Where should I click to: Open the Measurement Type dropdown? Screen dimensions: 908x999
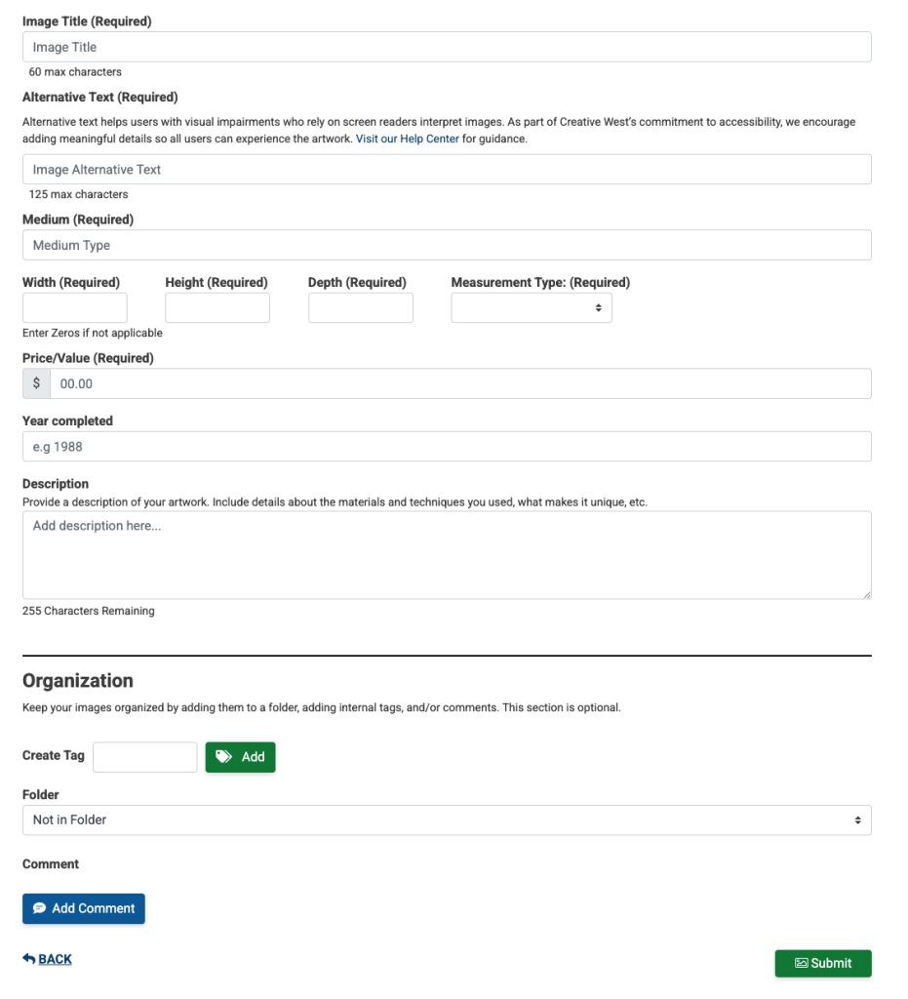click(532, 308)
